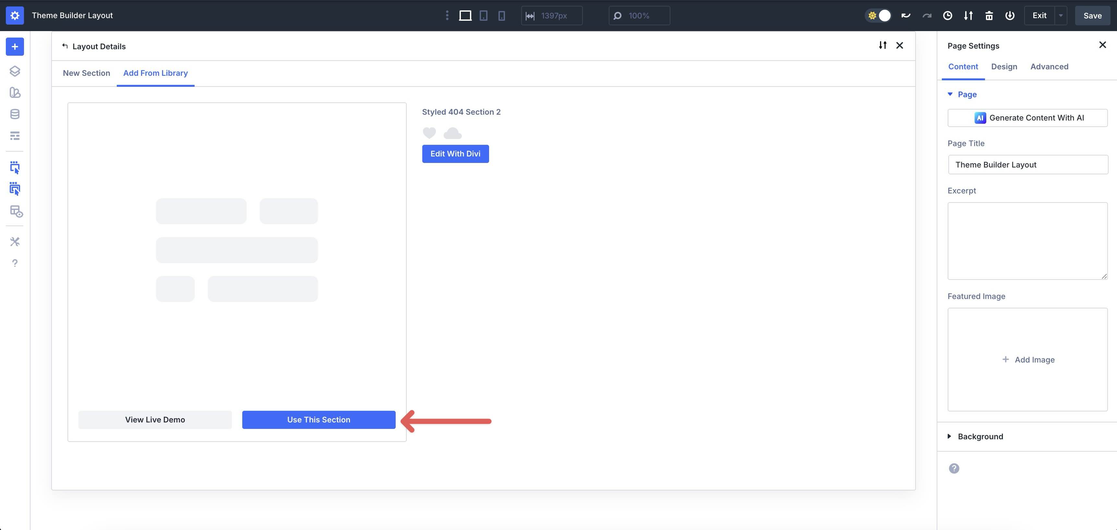Open the color management icon
Viewport: 1117px width, 530px height.
pyautogui.click(x=15, y=93)
